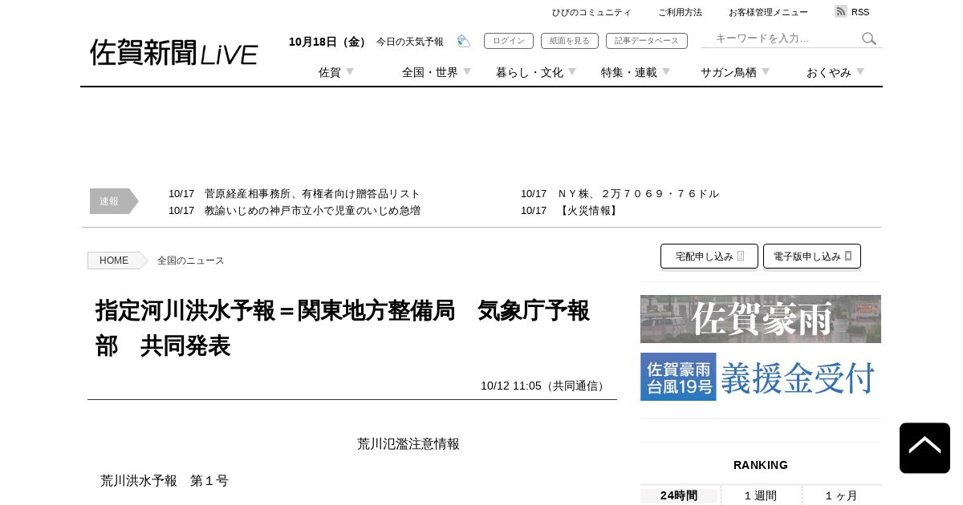Open the 【火災情報】 headline
Image resolution: width=963 pixels, height=505 pixels.
click(x=589, y=211)
